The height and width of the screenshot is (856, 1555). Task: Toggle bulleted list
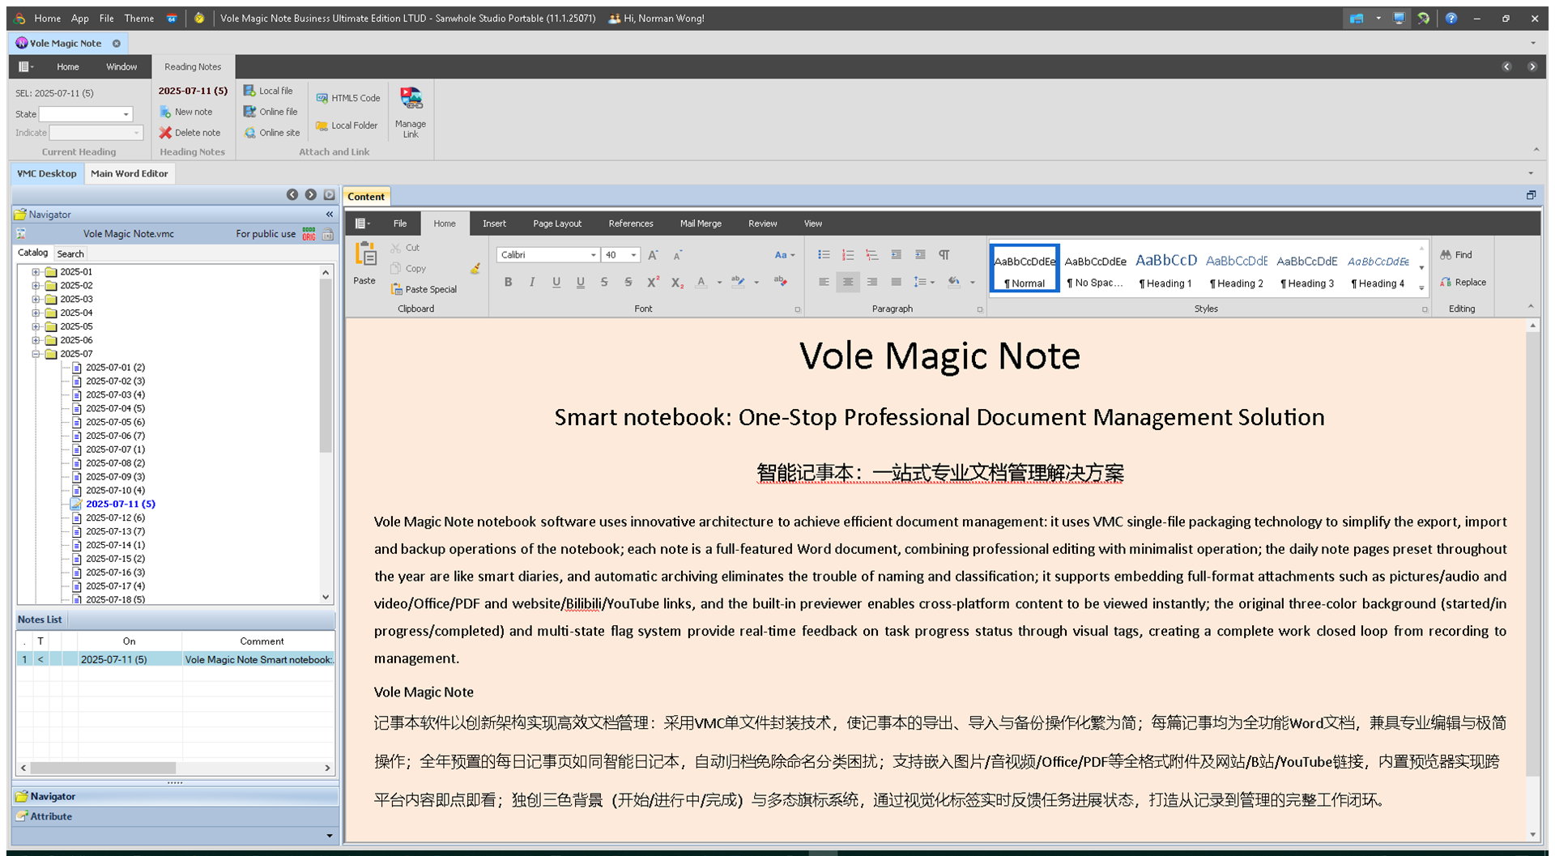point(824,255)
